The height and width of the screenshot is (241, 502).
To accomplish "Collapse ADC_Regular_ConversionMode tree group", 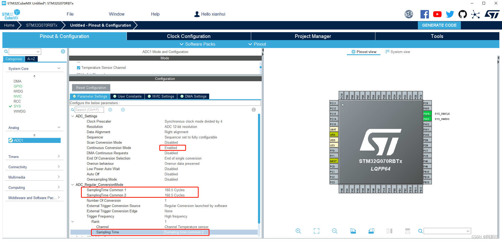I will click(73, 185).
